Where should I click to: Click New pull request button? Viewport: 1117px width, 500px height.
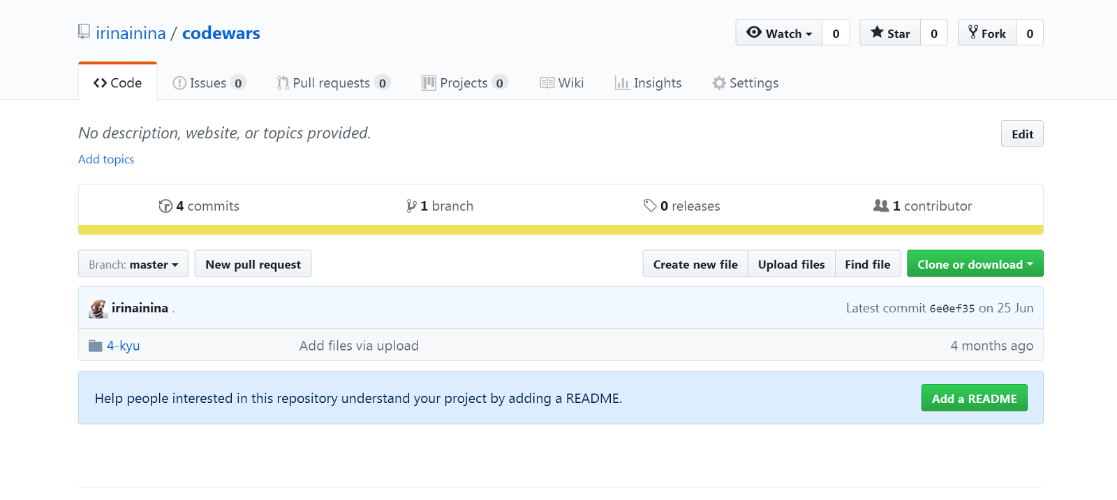coord(253,264)
